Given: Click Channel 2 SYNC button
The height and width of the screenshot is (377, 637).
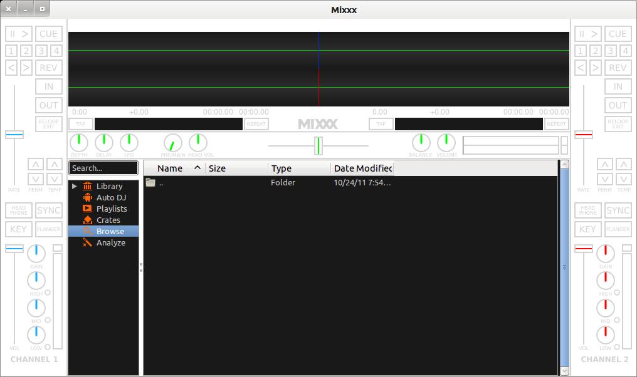Looking at the screenshot, I should pyautogui.click(x=618, y=210).
